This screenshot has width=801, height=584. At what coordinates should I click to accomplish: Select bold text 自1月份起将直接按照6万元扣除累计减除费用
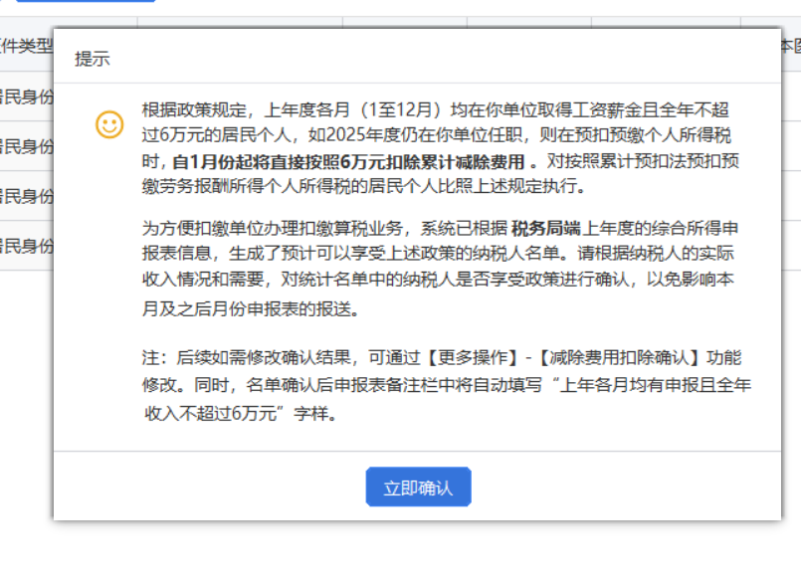(348, 162)
